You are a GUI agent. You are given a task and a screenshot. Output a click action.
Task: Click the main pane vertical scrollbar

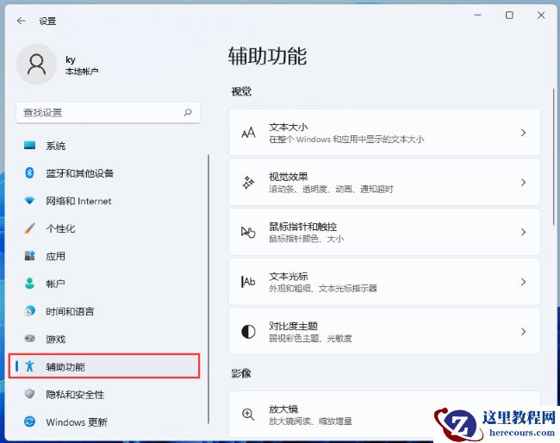tap(554, 157)
